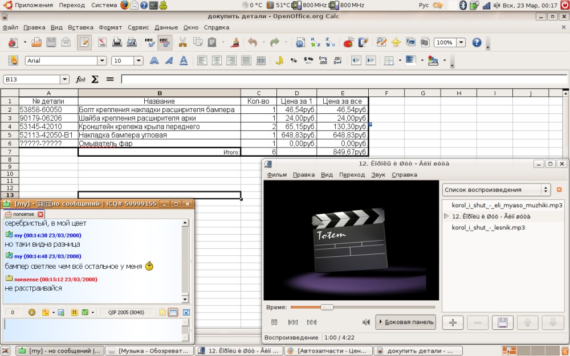Click the Paste clipboard icon
570x356 pixels.
pos(212,43)
